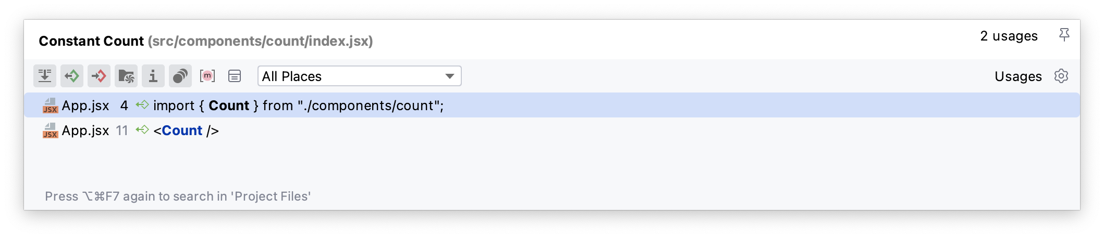Image resolution: width=1104 pixels, height=238 pixels.
Task: Click the folder with pinwheel toolbar icon
Action: pos(126,76)
